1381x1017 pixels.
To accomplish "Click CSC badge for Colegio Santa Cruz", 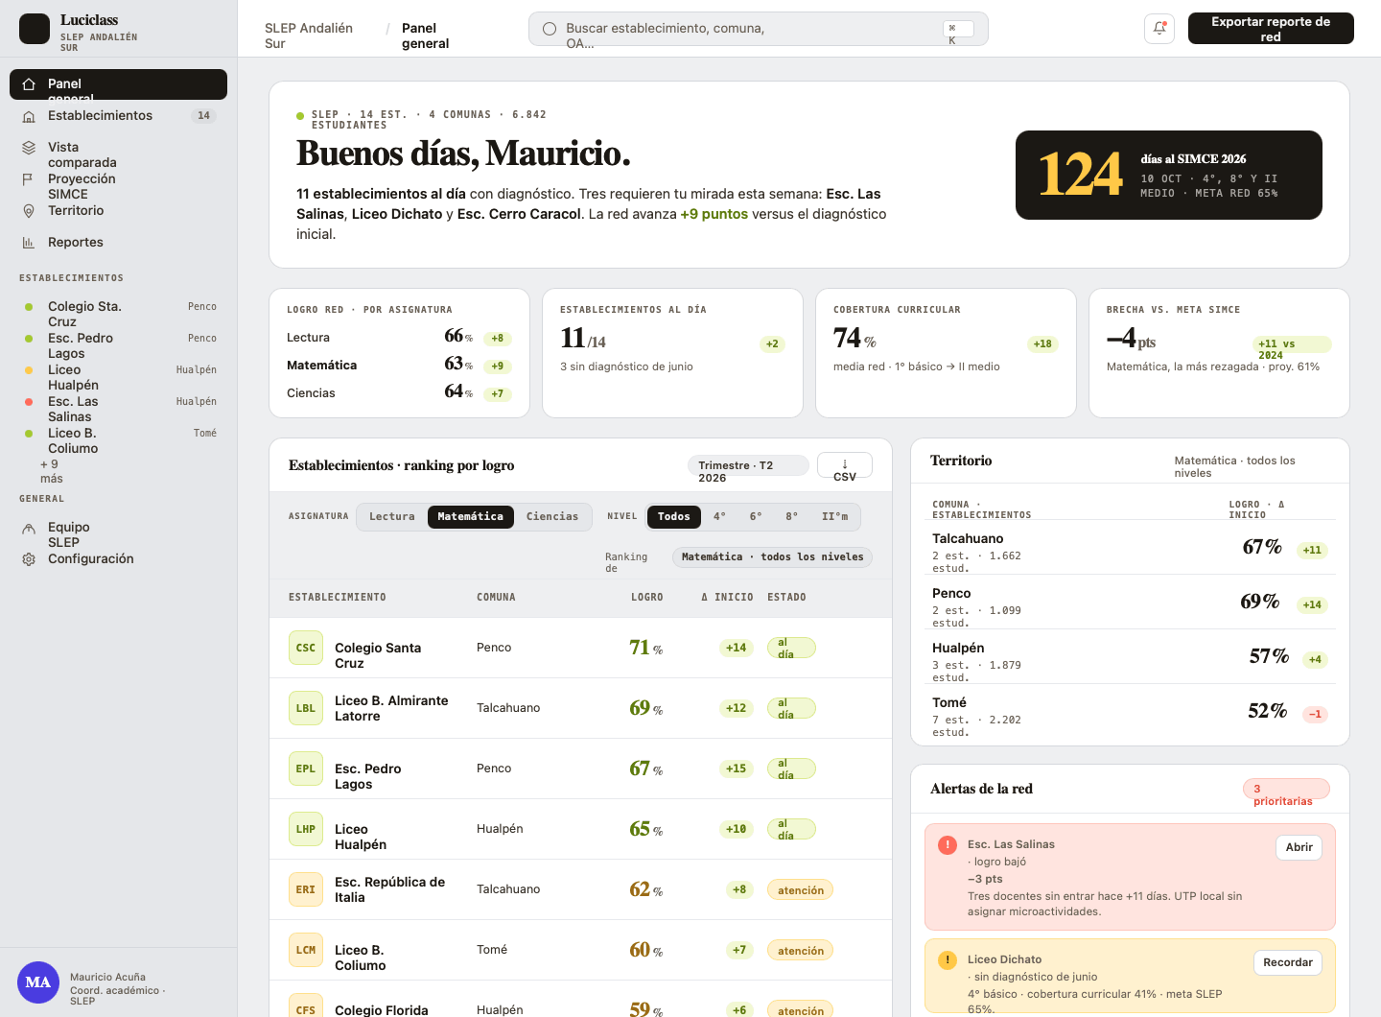I will (306, 648).
